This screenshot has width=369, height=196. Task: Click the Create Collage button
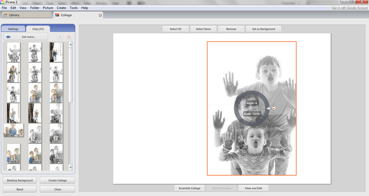58,180
